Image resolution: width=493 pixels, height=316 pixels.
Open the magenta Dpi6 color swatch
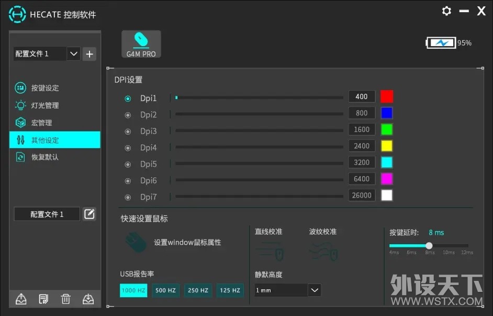click(x=387, y=179)
